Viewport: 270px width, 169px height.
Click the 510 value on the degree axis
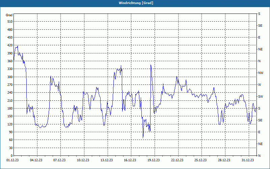[10, 22]
